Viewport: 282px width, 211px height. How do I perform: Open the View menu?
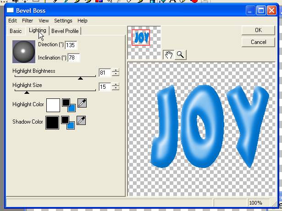pos(44,21)
